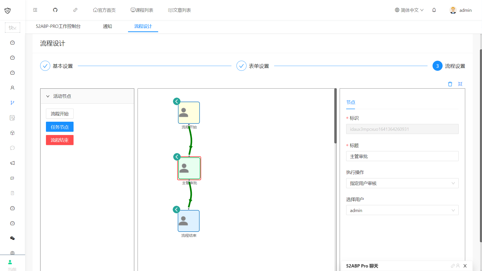This screenshot has height=271, width=482.
Task: Open the 52ABP-PRO工作控制台 tab
Action: [x=58, y=26]
